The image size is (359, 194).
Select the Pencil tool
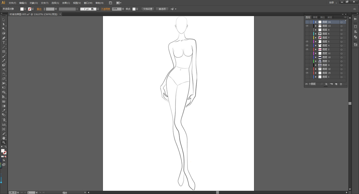coord(4,61)
